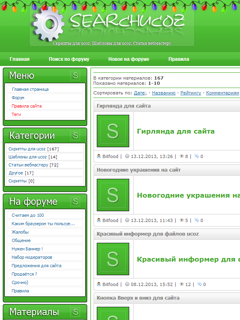Open forum topic Жалобы
Screen dimensions: 240x320
point(20,232)
